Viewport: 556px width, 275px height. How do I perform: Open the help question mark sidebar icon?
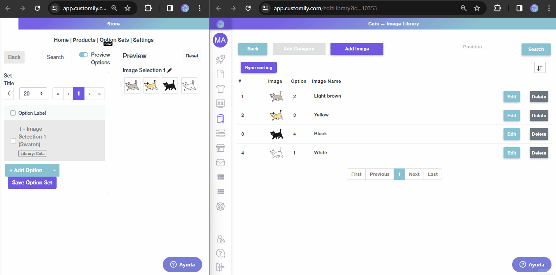tap(220, 253)
